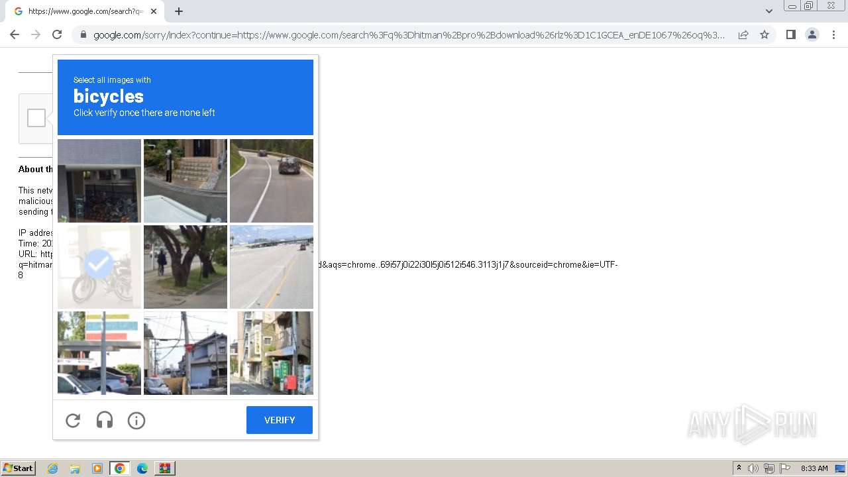
Task: Share this page icon
Action: [743, 34]
